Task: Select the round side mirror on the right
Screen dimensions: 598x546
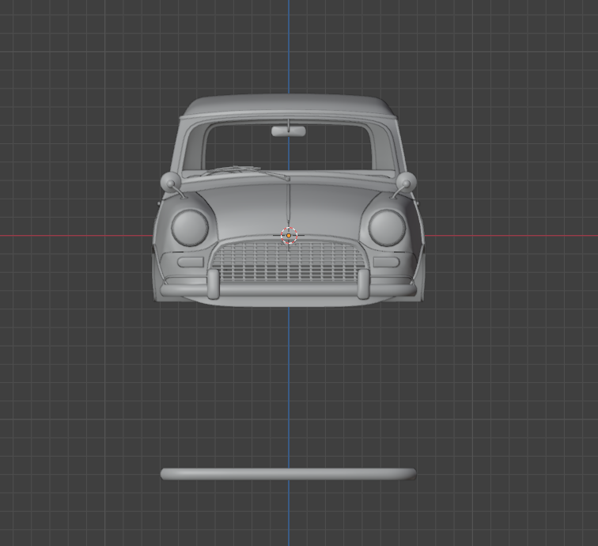Action: (407, 184)
